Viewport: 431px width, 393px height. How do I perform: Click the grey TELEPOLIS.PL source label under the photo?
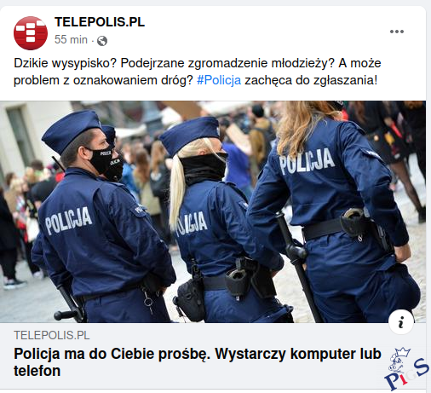tap(52, 335)
